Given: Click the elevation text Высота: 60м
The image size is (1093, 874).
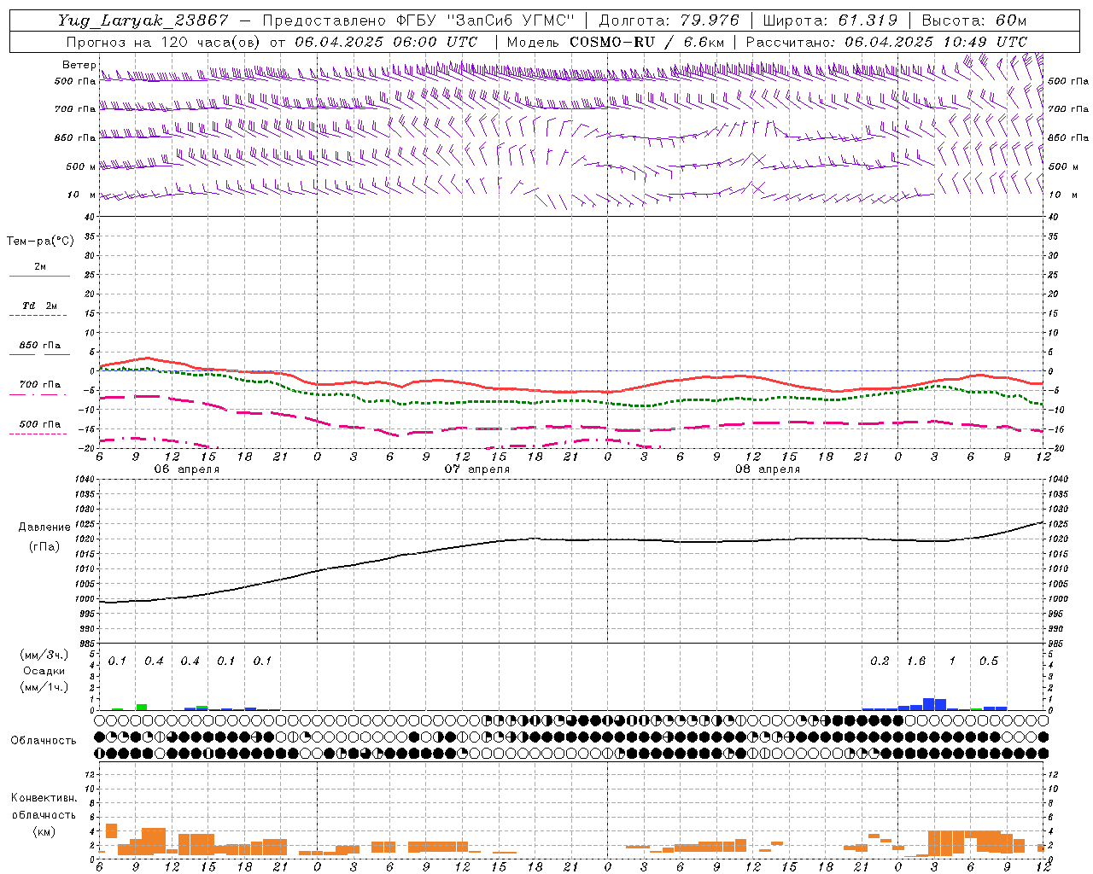Looking at the screenshot, I should click(x=974, y=20).
